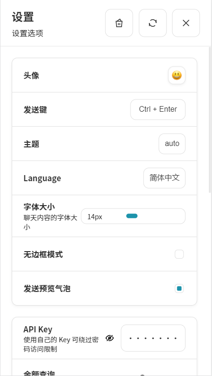212x376 pixels.
Task: Click the 头像 row label
Action: point(31,76)
